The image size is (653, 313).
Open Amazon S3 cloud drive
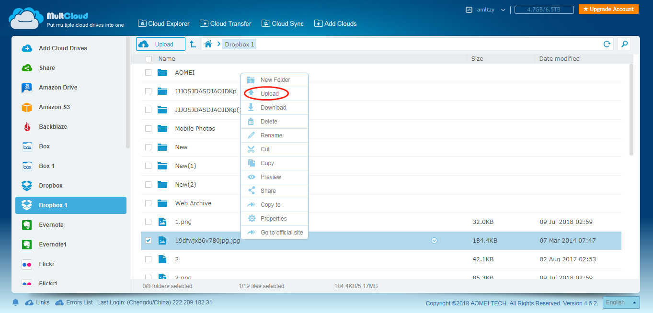54,107
